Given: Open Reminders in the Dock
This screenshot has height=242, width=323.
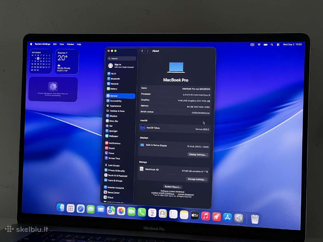Looking at the screenshot, I should pyautogui.click(x=173, y=214).
